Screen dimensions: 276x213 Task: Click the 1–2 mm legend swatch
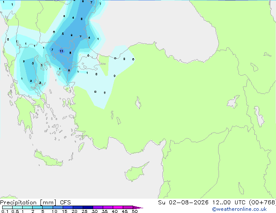pyautogui.click(x=27, y=207)
